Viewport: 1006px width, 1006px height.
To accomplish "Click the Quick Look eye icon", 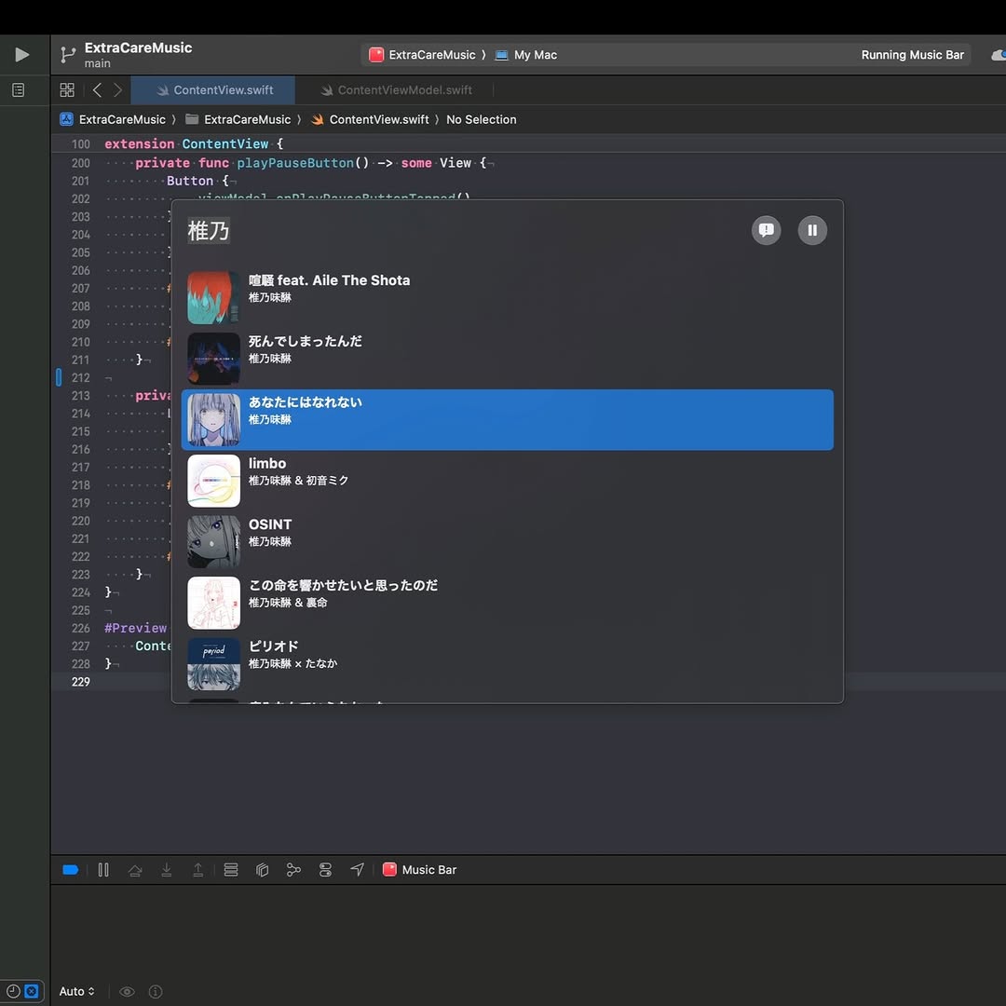I will (127, 992).
